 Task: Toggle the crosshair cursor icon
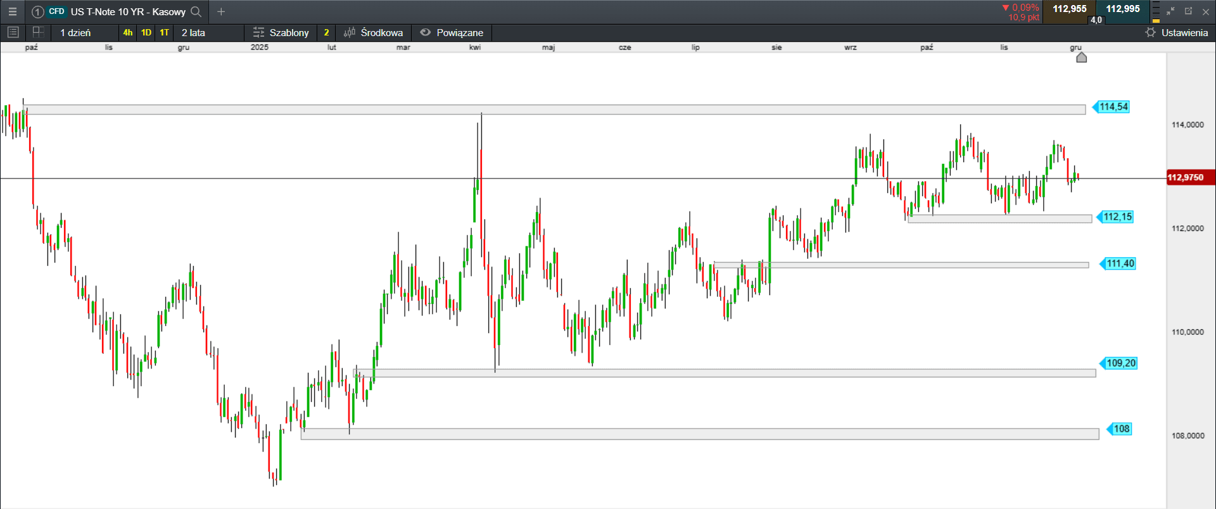[38, 32]
